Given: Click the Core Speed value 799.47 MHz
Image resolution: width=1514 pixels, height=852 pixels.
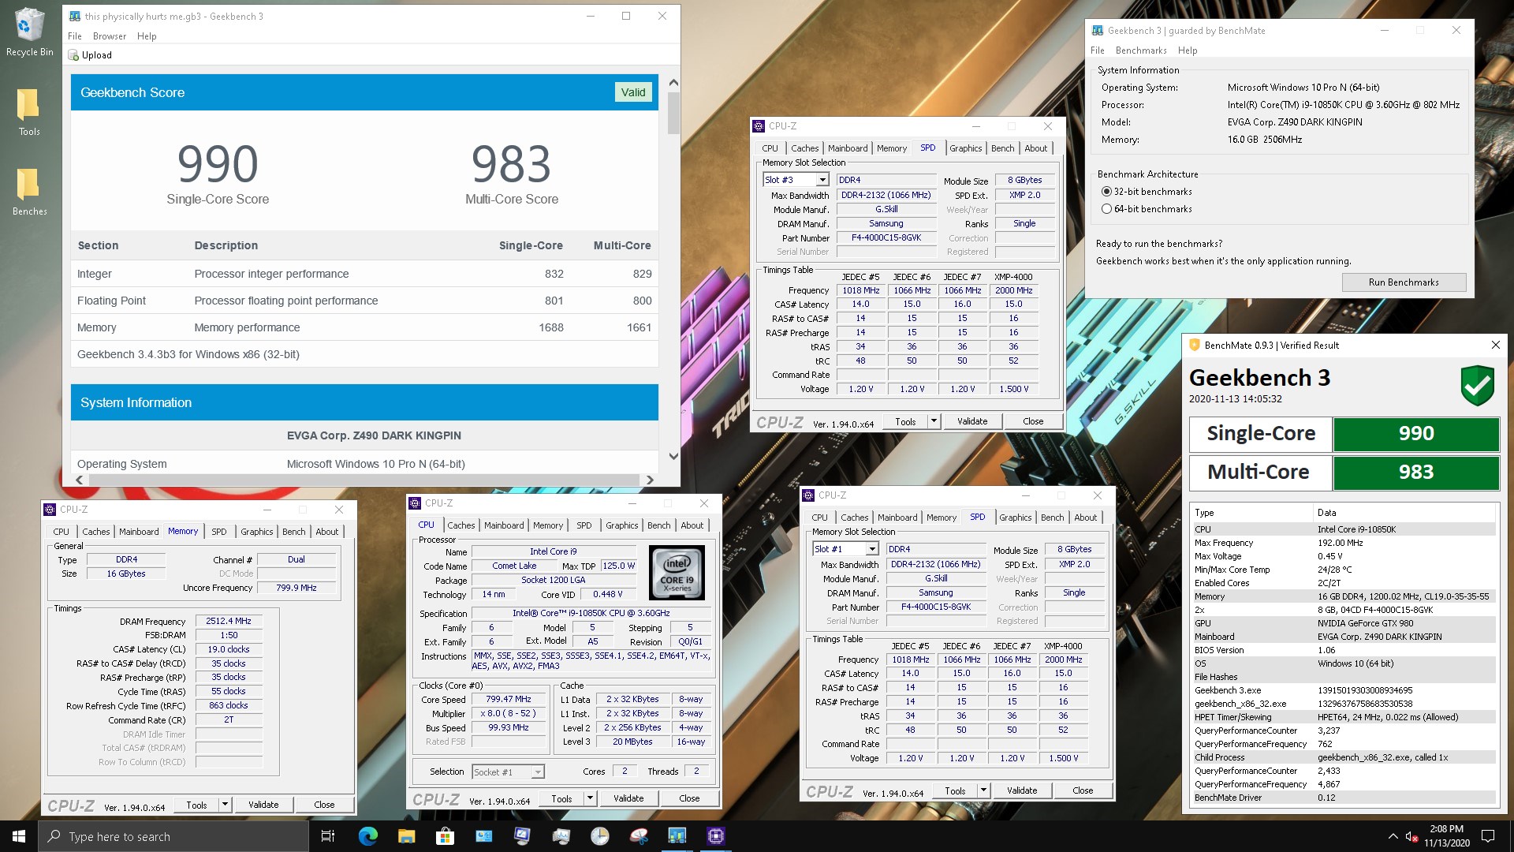Looking at the screenshot, I should point(509,700).
